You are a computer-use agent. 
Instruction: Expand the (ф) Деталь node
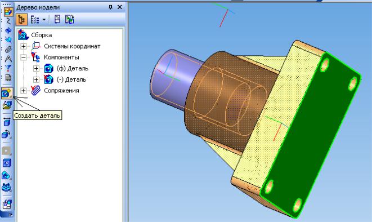(36, 68)
